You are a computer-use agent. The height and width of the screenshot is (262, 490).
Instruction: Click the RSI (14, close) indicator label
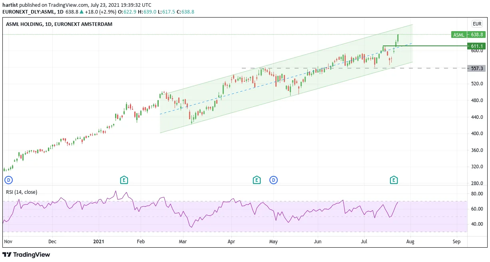coord(22,192)
